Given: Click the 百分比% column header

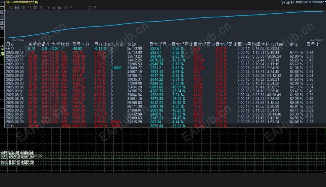Looking at the screenshot, I should point(103,44).
